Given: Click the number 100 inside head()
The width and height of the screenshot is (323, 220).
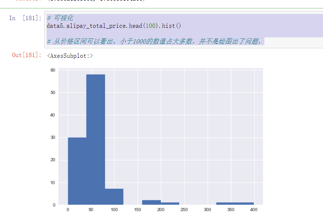Looking at the screenshot, I should (150, 26).
